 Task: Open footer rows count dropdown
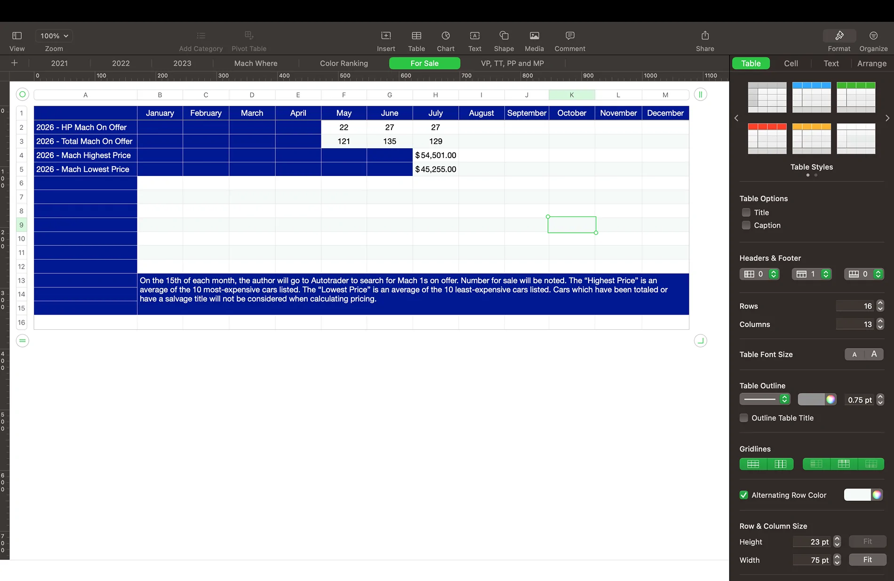864,274
